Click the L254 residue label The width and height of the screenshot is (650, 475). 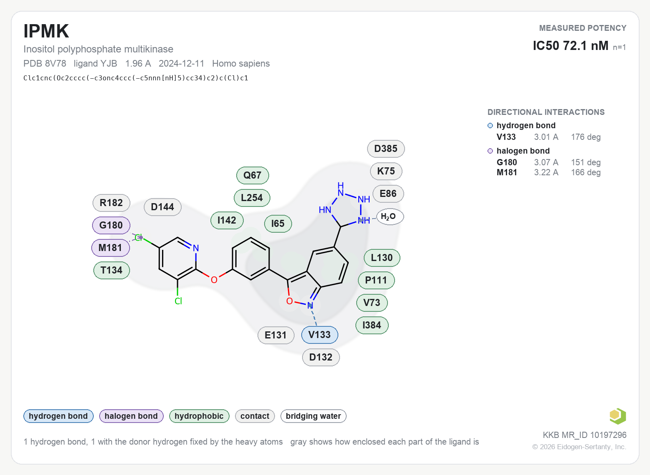pyautogui.click(x=252, y=198)
